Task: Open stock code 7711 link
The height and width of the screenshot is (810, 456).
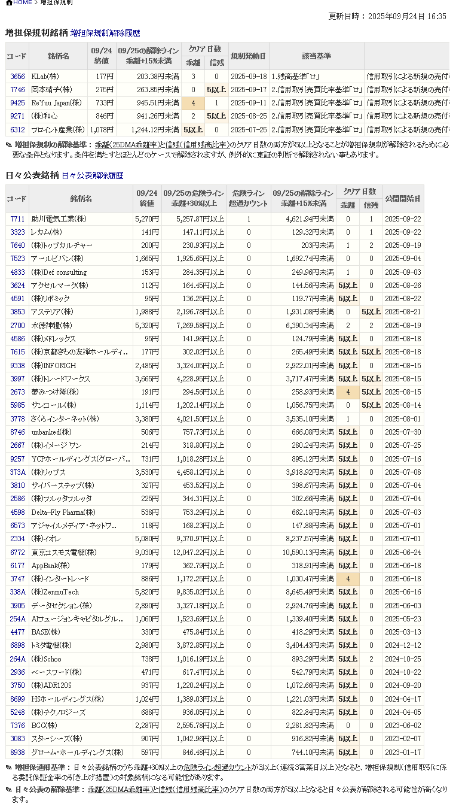Action: (17, 219)
